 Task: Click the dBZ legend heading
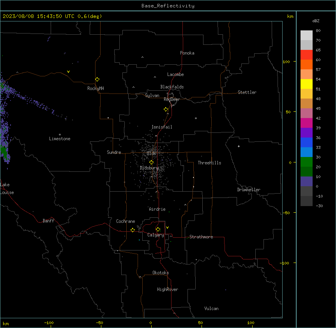316,21
